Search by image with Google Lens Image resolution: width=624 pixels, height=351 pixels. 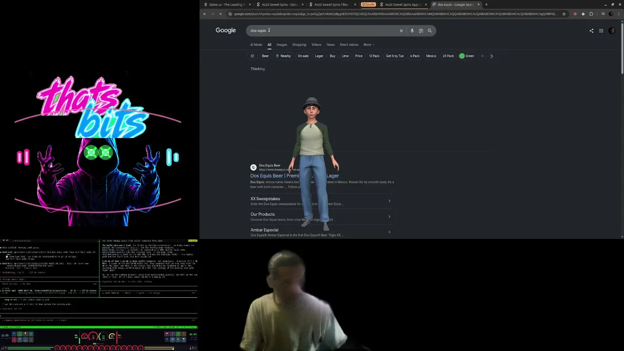pos(421,31)
